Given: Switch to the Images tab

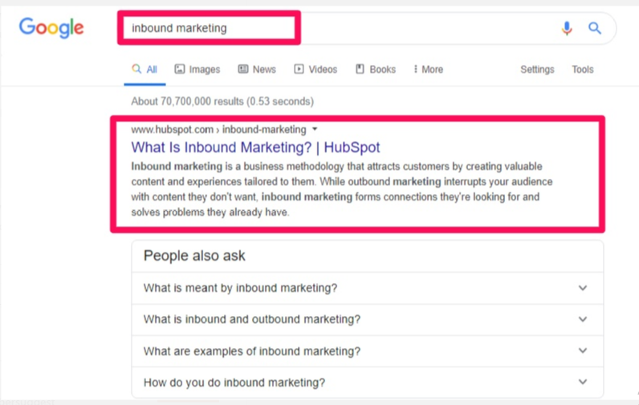Looking at the screenshot, I should (197, 69).
